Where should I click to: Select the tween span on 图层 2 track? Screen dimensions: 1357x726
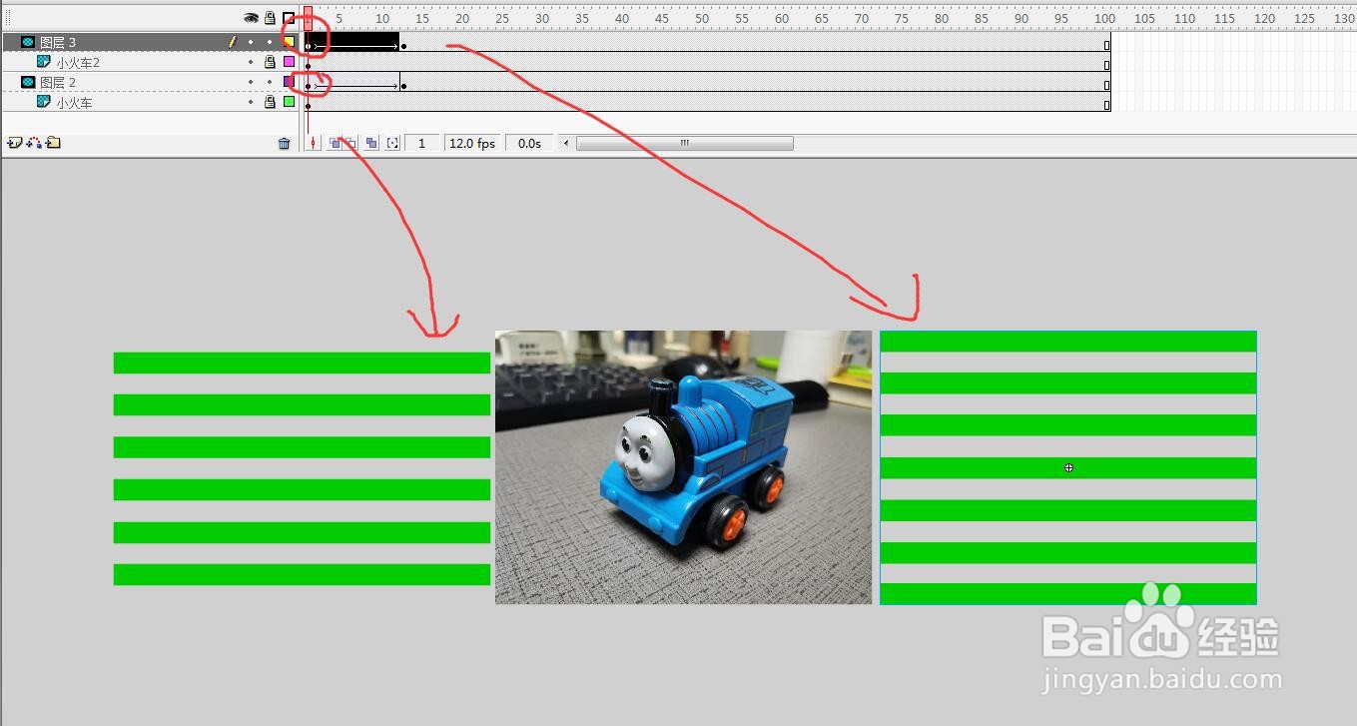[x=353, y=83]
